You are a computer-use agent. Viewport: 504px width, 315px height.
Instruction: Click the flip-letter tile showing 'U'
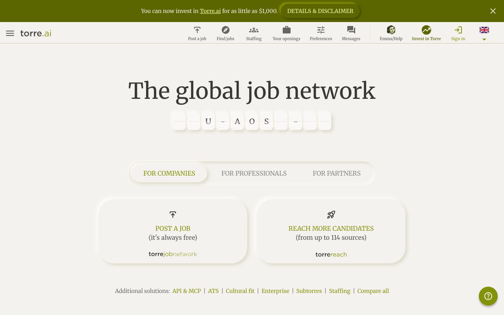point(208,121)
